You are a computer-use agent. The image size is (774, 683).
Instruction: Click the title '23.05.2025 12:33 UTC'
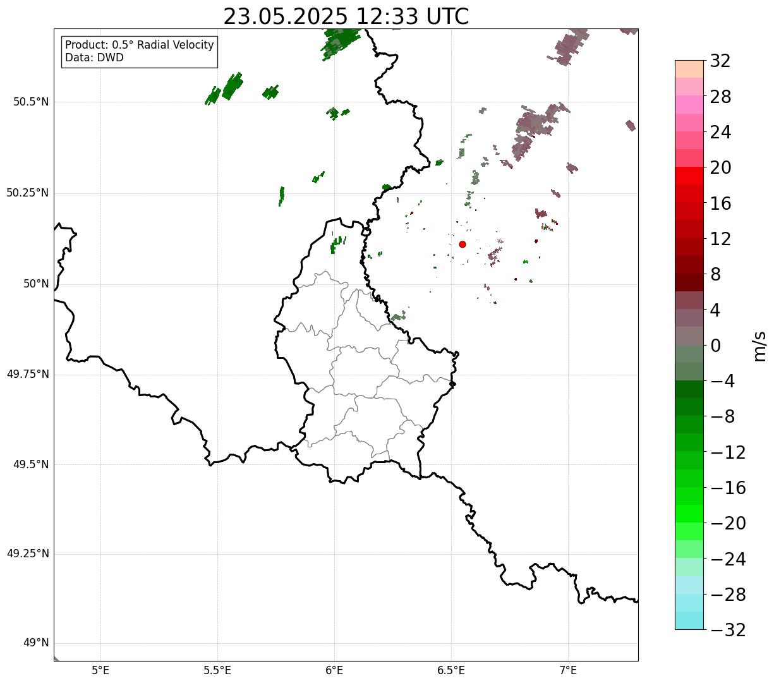[346, 16]
